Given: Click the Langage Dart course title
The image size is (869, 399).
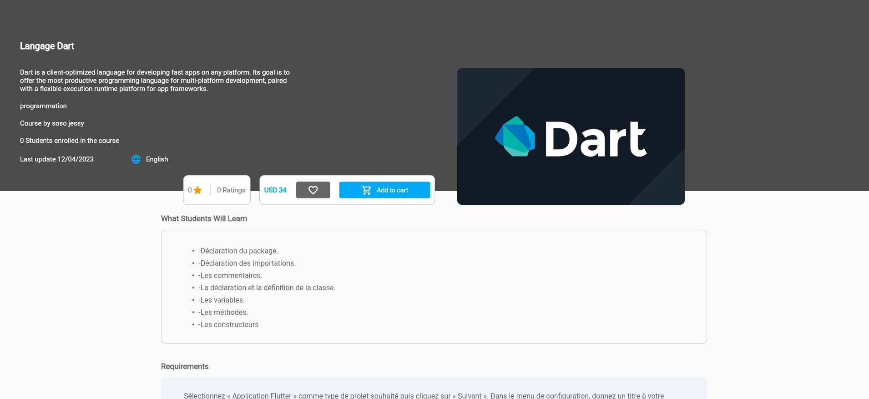Looking at the screenshot, I should tap(47, 46).
